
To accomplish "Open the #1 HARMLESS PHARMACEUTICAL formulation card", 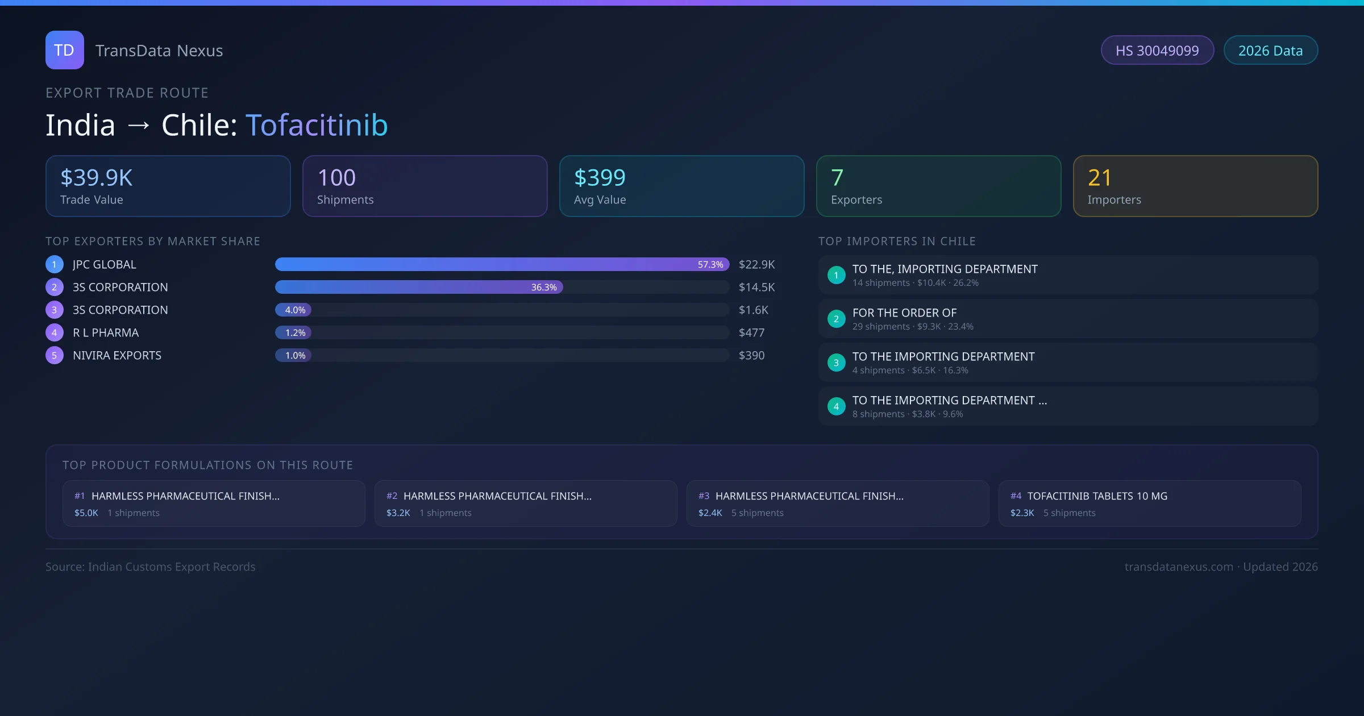I will 214,503.
